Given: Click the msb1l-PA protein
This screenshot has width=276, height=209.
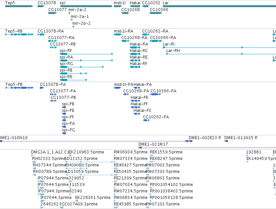Looking at the screenshot, I should [118, 88].
